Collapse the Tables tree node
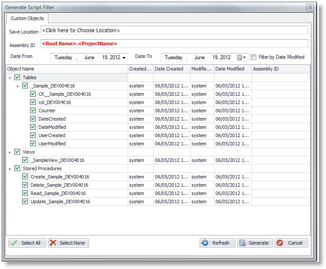The image size is (326, 269). [10, 77]
